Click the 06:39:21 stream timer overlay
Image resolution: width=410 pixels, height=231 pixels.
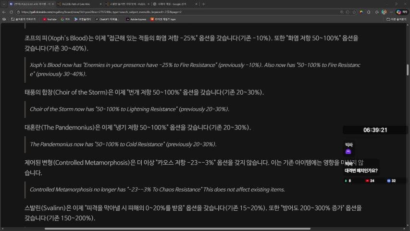(375, 130)
